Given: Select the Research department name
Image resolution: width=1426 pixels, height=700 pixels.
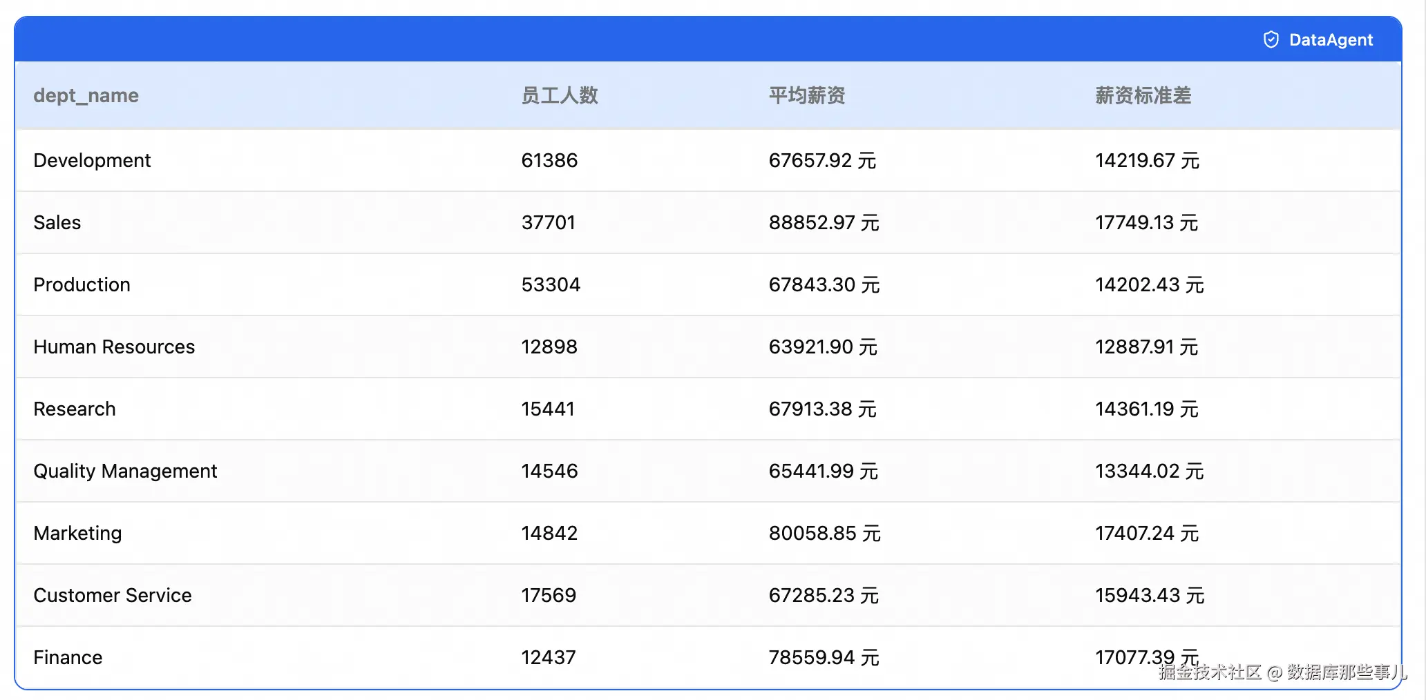Looking at the screenshot, I should point(75,409).
